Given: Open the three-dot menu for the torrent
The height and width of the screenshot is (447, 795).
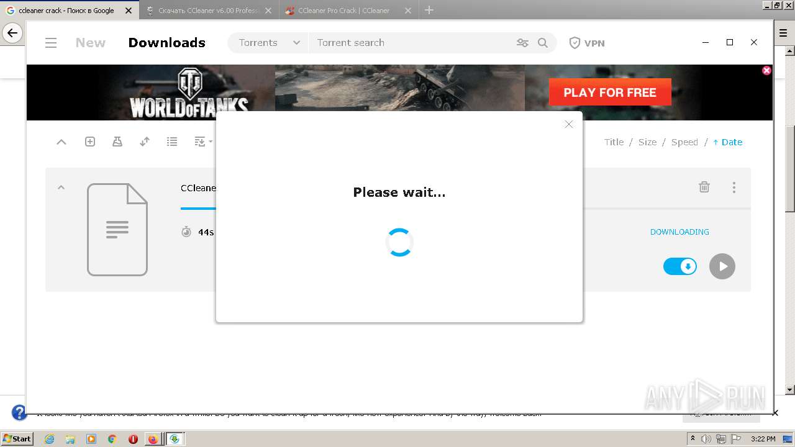Looking at the screenshot, I should [x=734, y=187].
